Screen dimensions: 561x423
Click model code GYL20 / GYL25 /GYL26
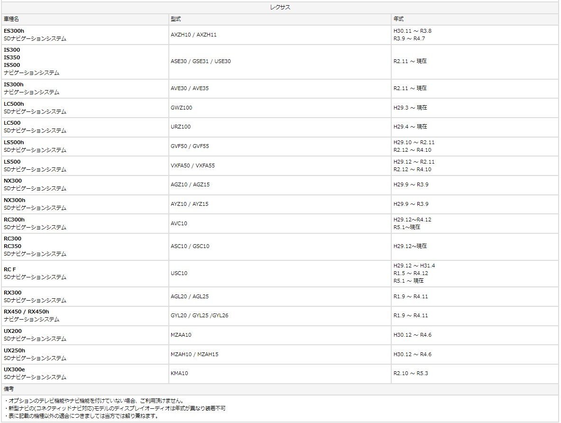tap(200, 316)
